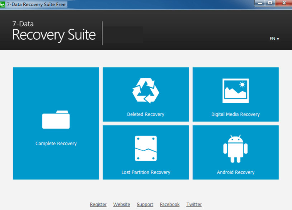The image size is (292, 210).
Task: Close the 7-Data Recovery Suite window
Action: [x=284, y=3]
